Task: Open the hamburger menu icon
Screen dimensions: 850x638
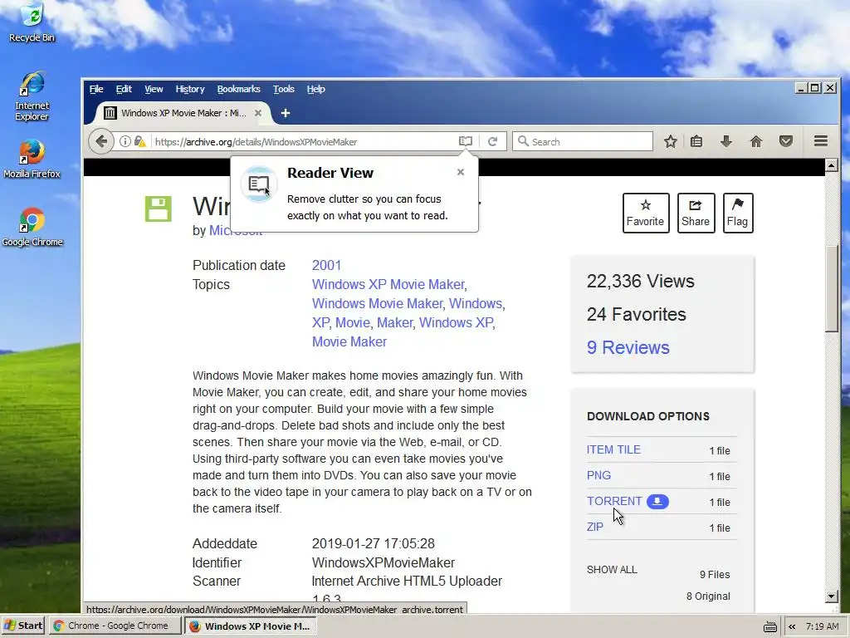Action: [x=821, y=141]
